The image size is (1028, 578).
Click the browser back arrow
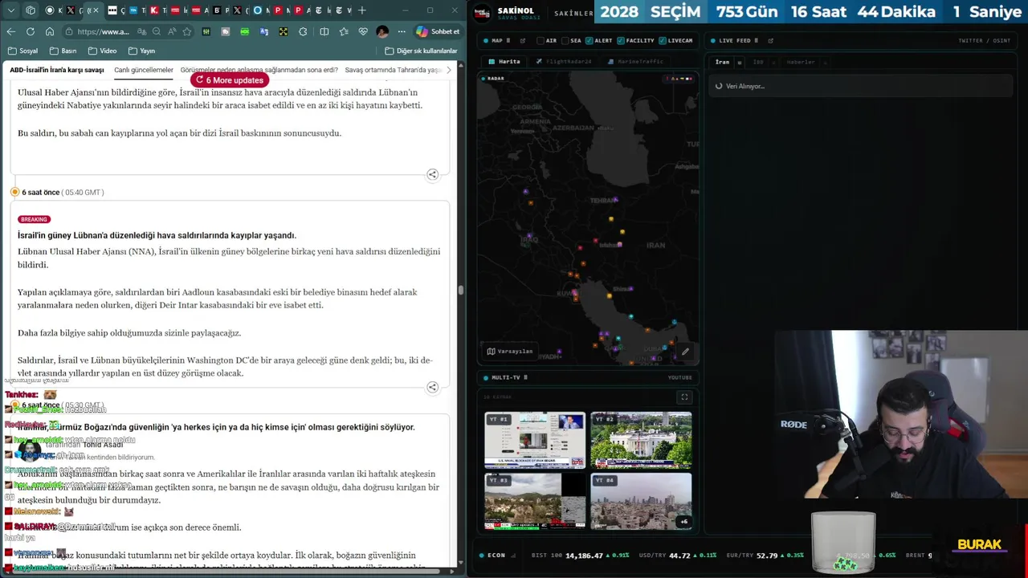[10, 31]
